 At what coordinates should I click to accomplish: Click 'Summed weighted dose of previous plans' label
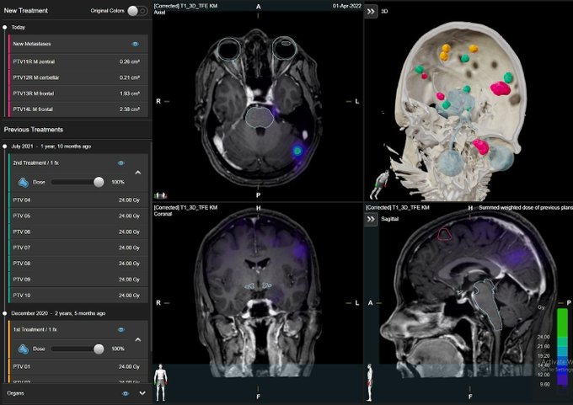[x=526, y=207]
